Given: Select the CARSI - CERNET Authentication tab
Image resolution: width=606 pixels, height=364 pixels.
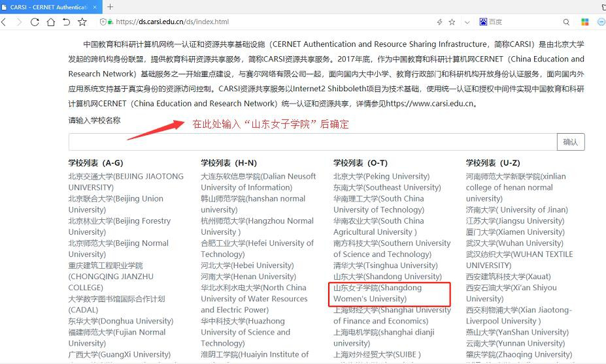Looking at the screenshot, I should point(46,7).
